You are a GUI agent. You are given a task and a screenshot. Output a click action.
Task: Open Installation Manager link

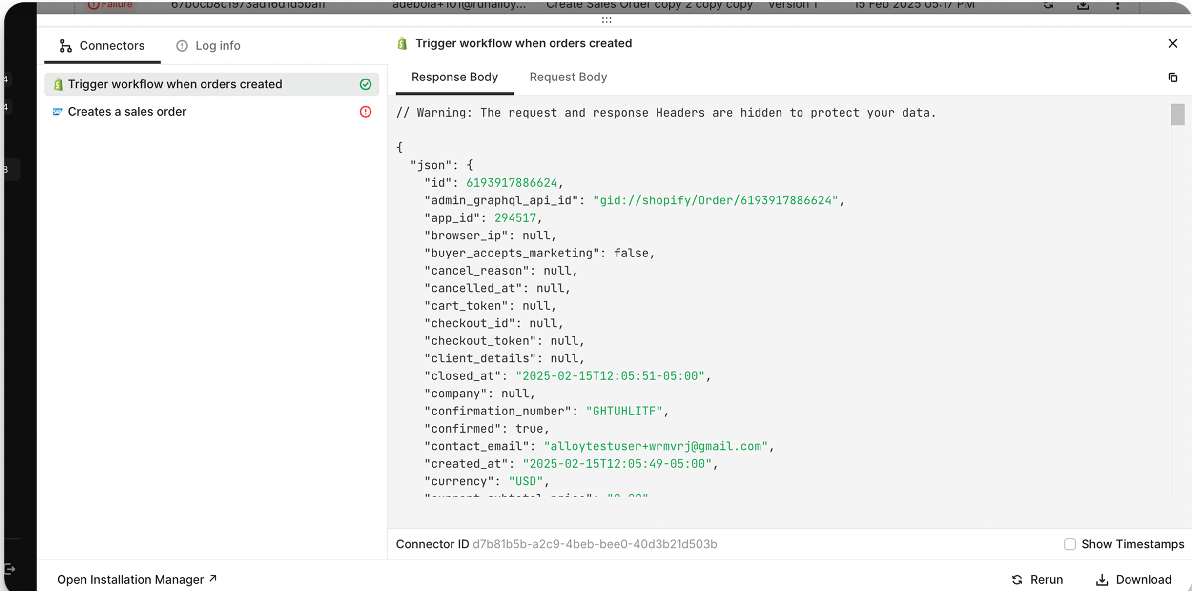tap(137, 579)
